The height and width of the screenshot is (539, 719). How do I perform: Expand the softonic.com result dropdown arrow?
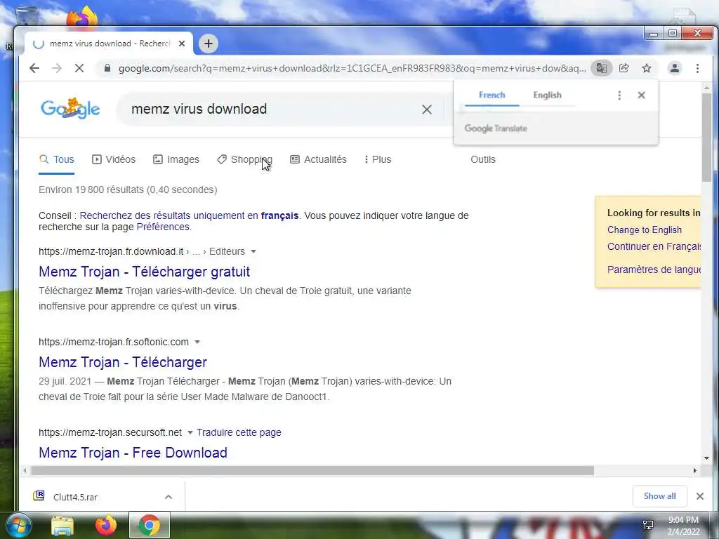point(197,342)
